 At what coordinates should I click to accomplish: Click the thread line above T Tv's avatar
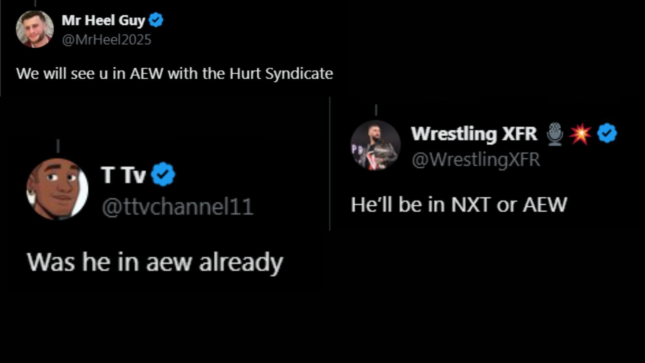(58, 146)
